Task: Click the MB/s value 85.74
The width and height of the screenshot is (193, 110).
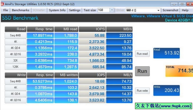Action: tap(119, 67)
